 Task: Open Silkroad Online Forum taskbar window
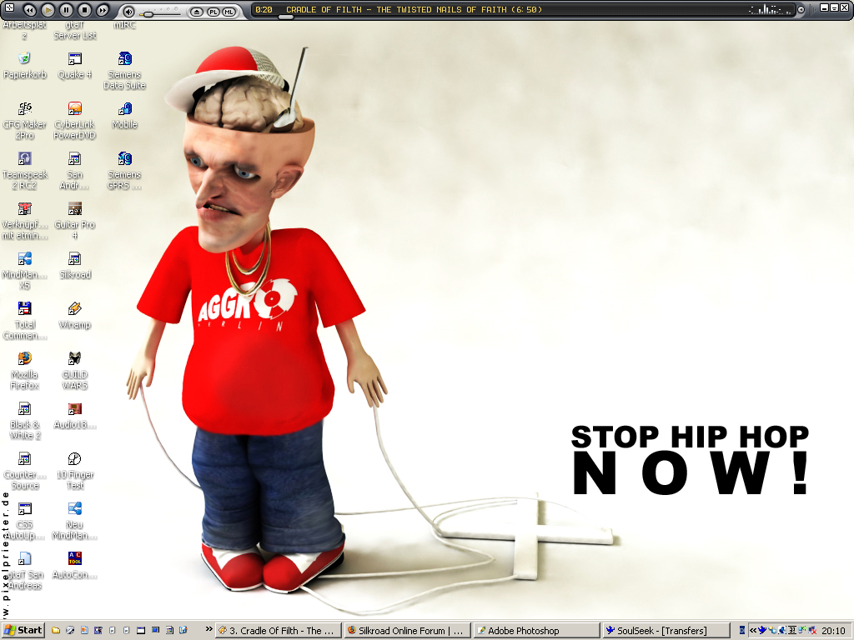(x=406, y=631)
